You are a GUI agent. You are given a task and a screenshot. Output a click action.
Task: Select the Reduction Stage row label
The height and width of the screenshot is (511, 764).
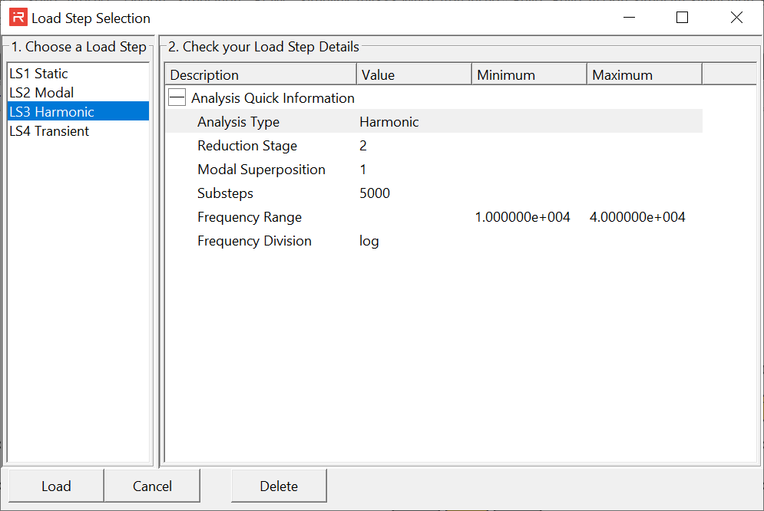coord(247,146)
